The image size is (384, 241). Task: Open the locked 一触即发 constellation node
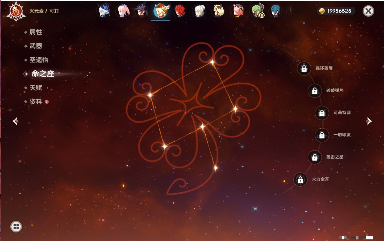pos(322,135)
